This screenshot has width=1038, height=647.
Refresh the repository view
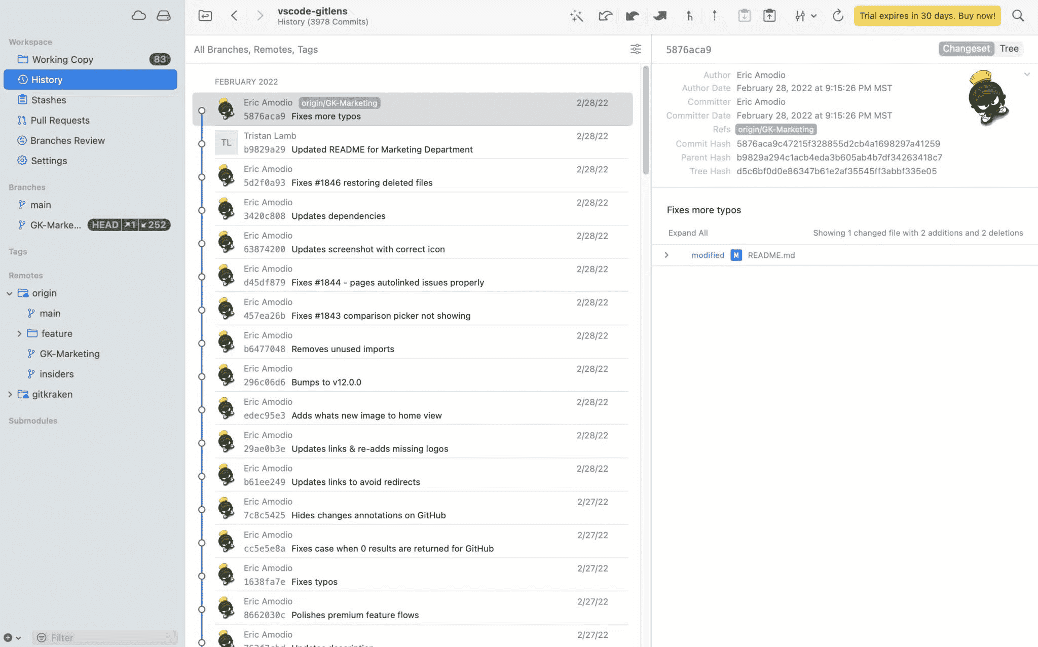coord(837,16)
